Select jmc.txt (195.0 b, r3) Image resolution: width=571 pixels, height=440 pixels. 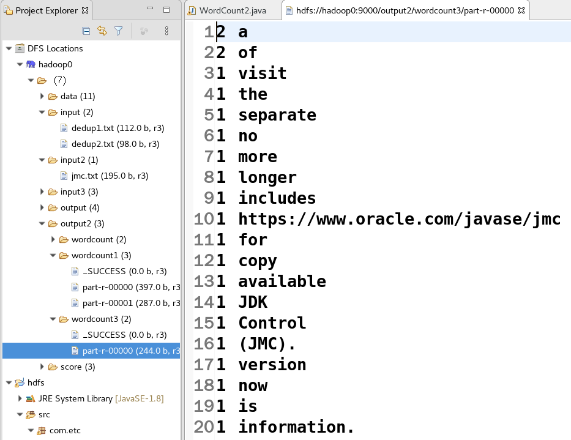[x=110, y=176]
